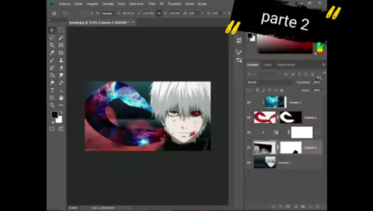Viewport: 373px width, 211px height.
Task: Open the Layers panel options menu
Action: point(324,64)
